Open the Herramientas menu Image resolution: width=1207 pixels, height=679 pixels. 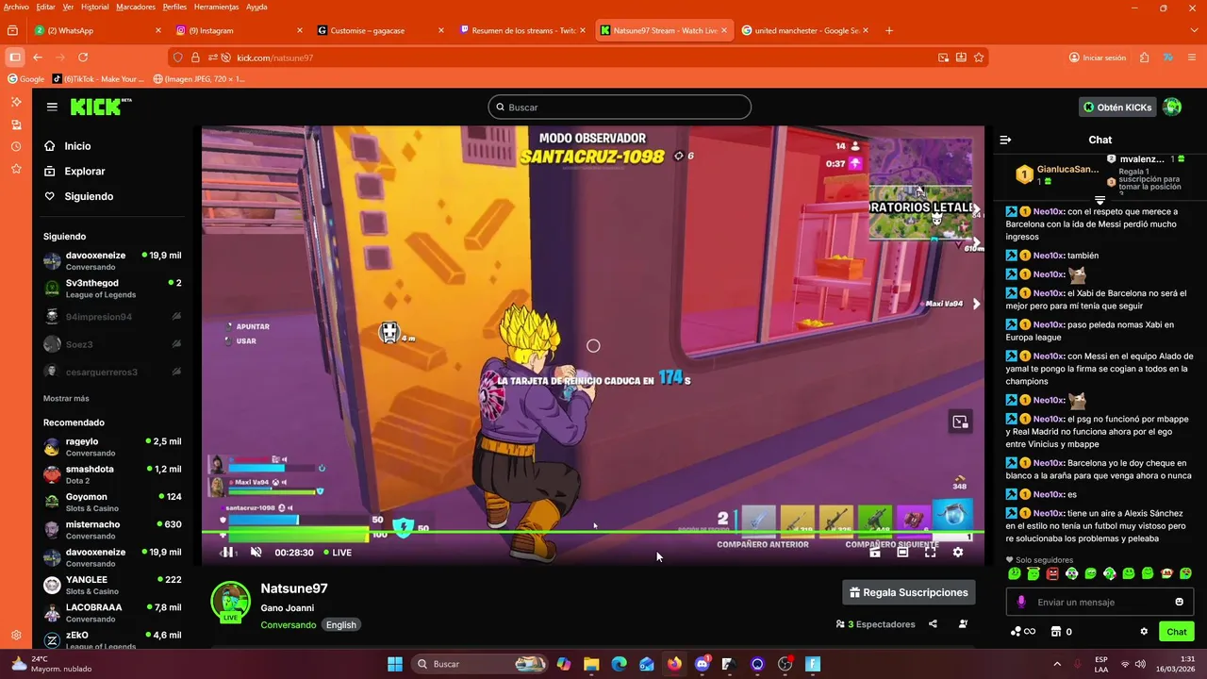point(216,7)
